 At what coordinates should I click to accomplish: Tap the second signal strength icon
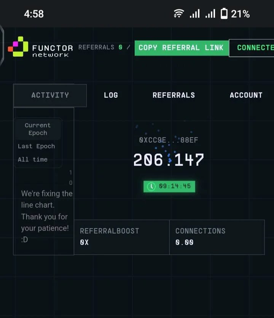[210, 14]
